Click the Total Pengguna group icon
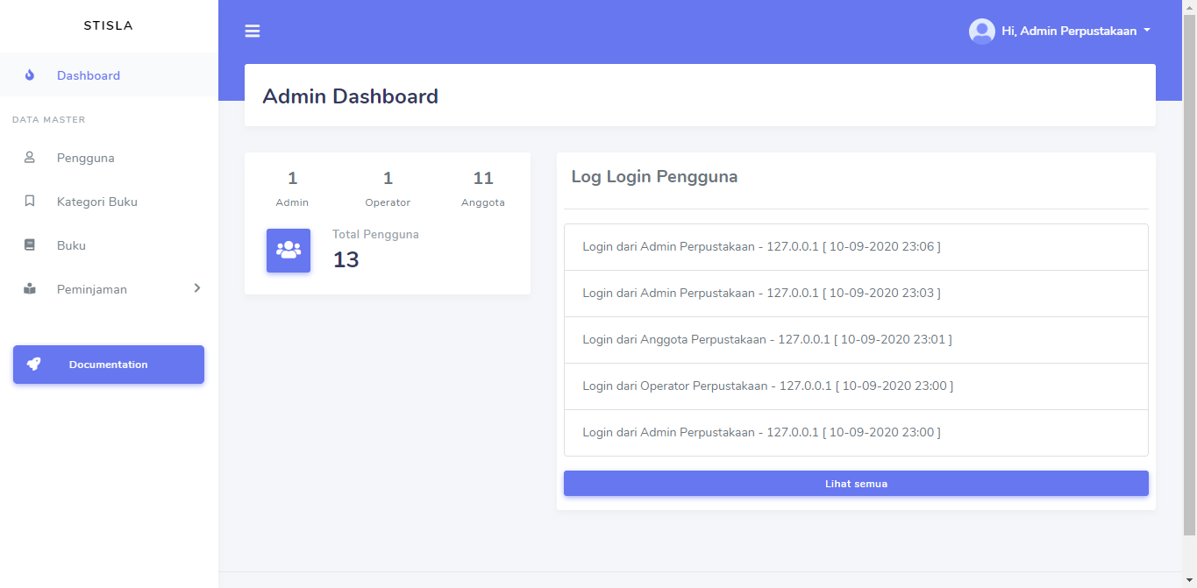This screenshot has width=1197, height=588. click(x=288, y=250)
